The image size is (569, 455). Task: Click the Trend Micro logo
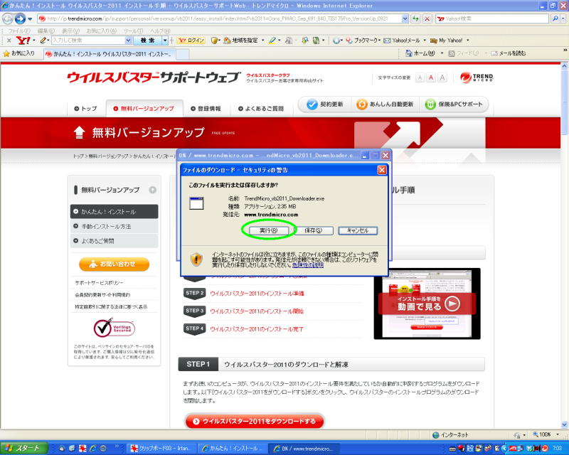[477, 77]
